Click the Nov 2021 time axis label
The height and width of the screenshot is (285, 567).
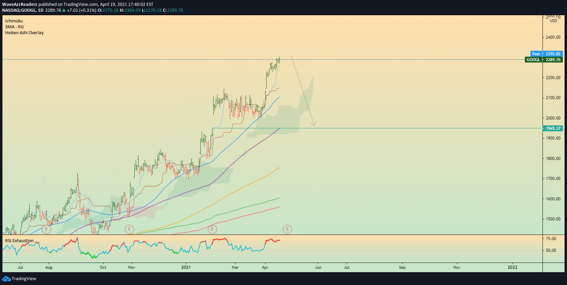457,267
